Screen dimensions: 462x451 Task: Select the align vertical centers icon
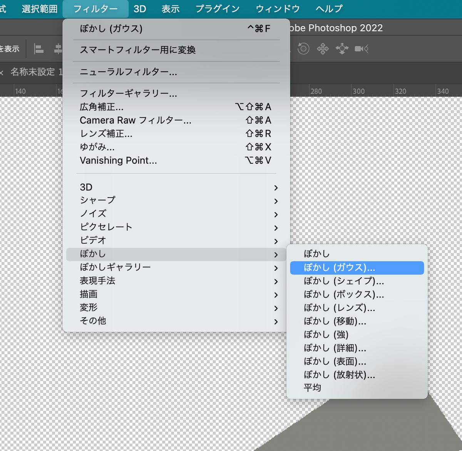[58, 48]
